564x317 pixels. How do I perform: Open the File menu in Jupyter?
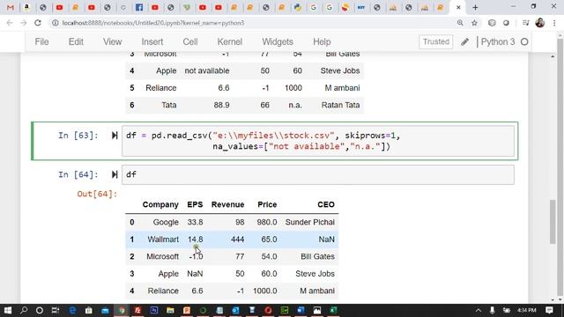tap(41, 41)
